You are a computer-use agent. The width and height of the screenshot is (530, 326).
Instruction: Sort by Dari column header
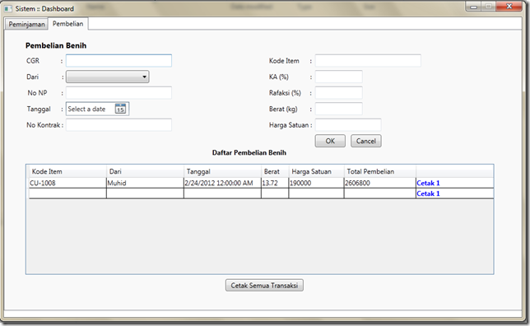[145, 171]
